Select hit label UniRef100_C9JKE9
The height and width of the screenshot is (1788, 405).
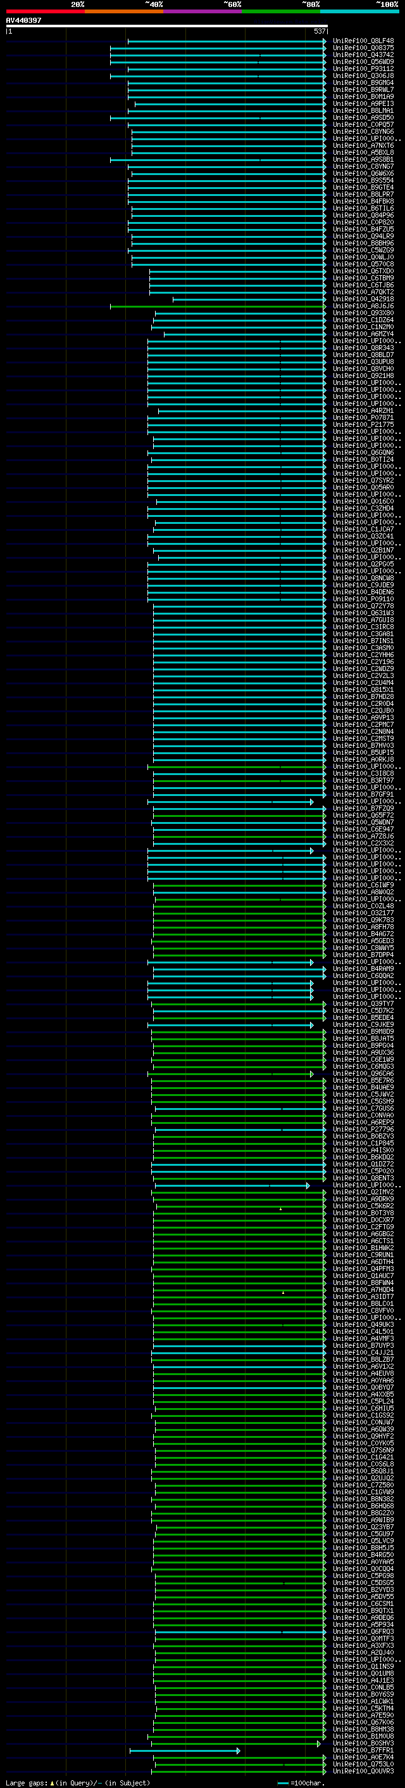[x=363, y=1024]
